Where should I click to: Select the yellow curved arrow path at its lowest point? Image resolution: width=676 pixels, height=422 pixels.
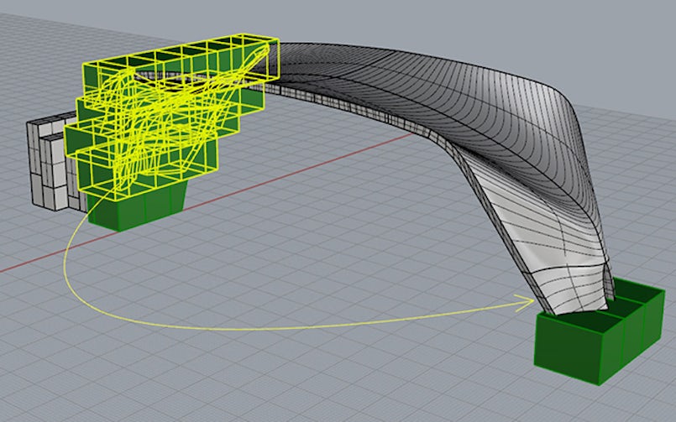210,327
